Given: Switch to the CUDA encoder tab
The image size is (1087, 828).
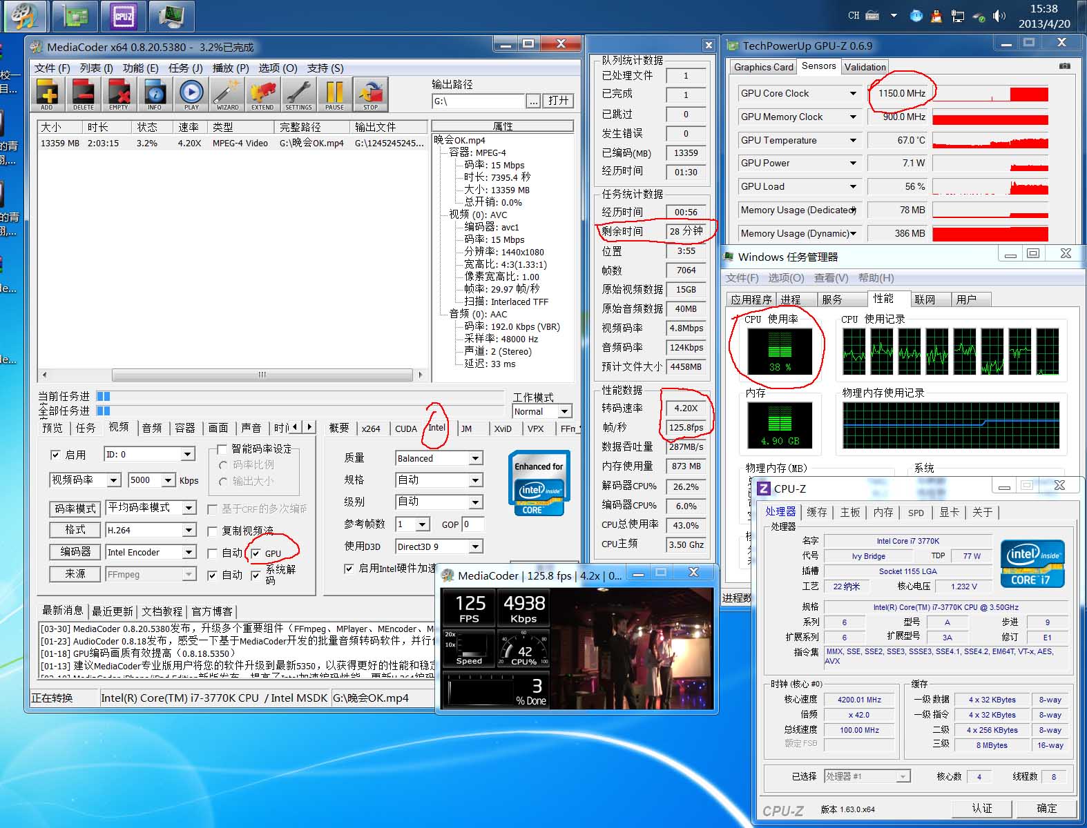Looking at the screenshot, I should pos(406,428).
